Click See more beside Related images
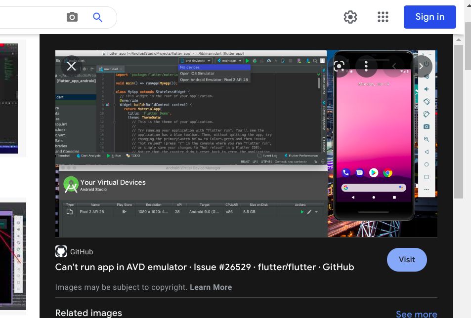Image resolution: width=471 pixels, height=318 pixels. coord(416,314)
